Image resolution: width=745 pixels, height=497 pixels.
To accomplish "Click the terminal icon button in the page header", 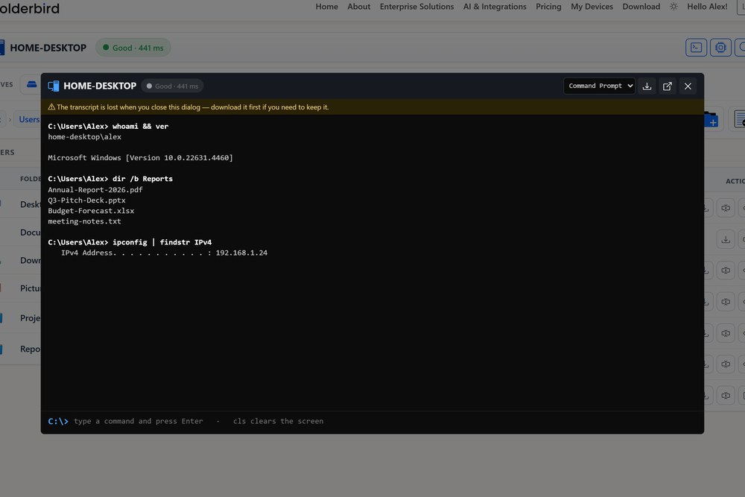I will pos(696,48).
